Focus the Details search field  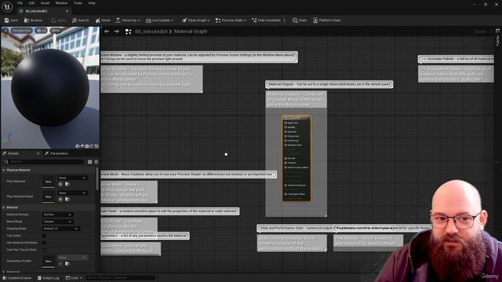coord(44,162)
